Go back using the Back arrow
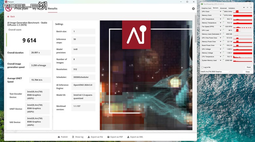Screen dimensions: 255x142 [8, 17]
